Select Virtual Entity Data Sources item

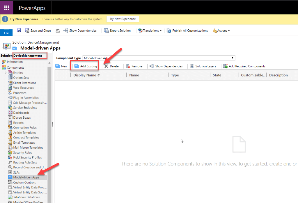coord(30,192)
